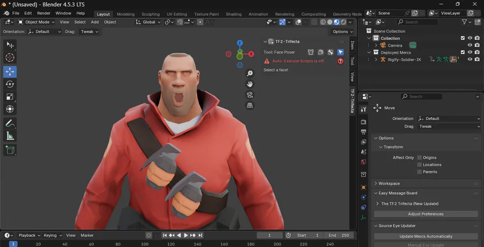Viewport: 484px width, 247px height.
Task: Activate the Move tool in toolbar
Action: (x=10, y=72)
